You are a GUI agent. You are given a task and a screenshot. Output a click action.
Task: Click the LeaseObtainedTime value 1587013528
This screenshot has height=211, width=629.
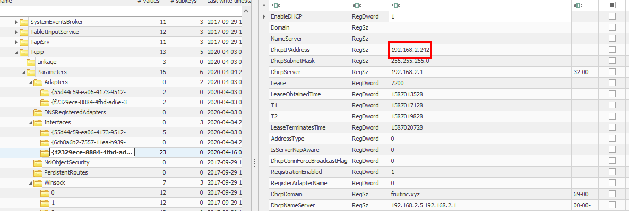coord(407,94)
